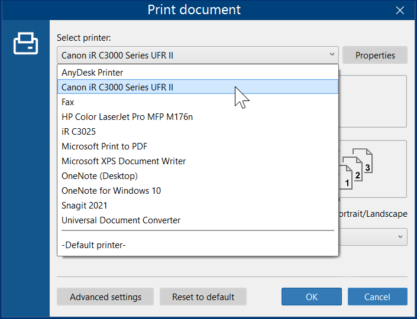Confirm printing with OK

(x=312, y=297)
